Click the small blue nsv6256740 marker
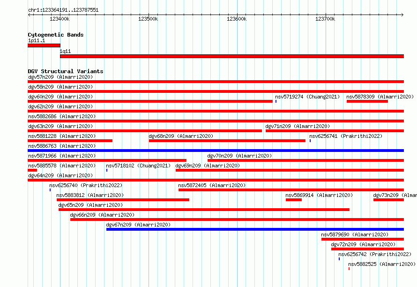This screenshot has height=287, width=417. click(50, 190)
